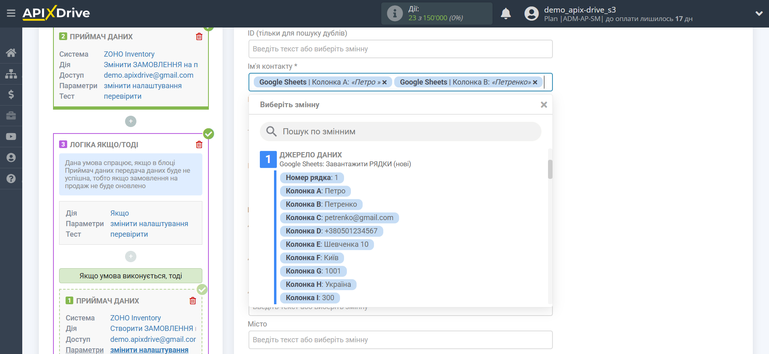Add block with plus below ZOHO receiver

(131, 121)
